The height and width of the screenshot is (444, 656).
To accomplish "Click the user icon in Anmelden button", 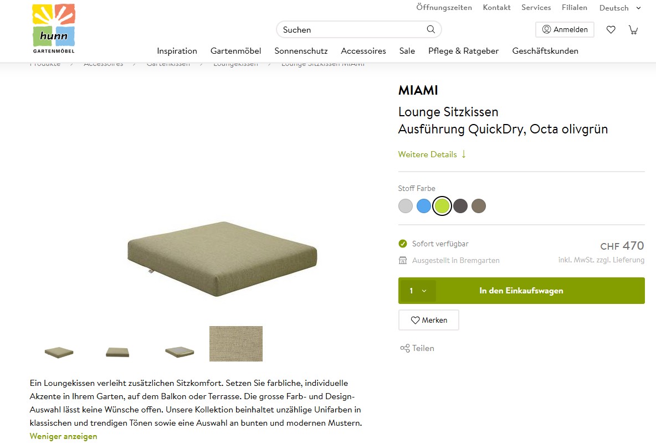I will pyautogui.click(x=547, y=29).
